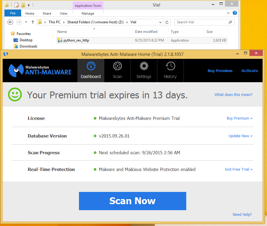
Task: Click the address bar folder icon
Action: [40, 22]
